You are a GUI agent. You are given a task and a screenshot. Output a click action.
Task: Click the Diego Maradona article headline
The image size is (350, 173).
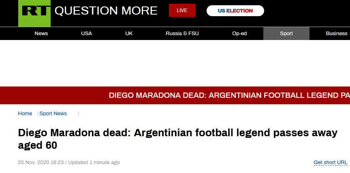(x=177, y=139)
